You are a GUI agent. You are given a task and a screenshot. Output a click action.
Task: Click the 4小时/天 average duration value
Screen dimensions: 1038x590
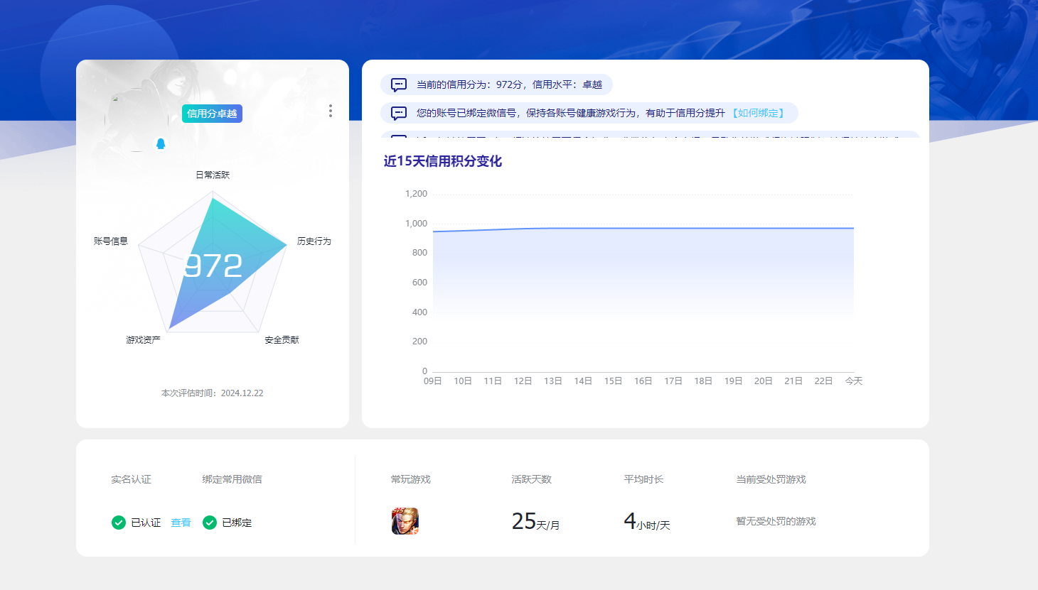tap(647, 522)
